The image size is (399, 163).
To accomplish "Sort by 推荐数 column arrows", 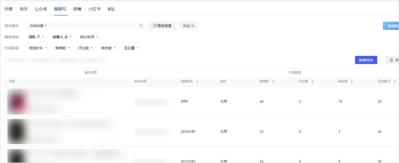I will coord(273,81).
